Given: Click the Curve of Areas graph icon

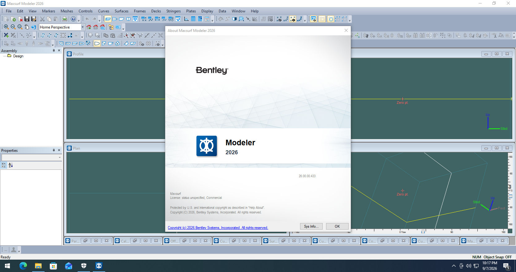Looking at the screenshot, I should point(186,19).
